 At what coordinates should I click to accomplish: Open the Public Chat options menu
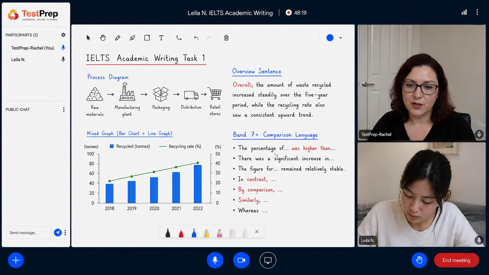pyautogui.click(x=64, y=110)
